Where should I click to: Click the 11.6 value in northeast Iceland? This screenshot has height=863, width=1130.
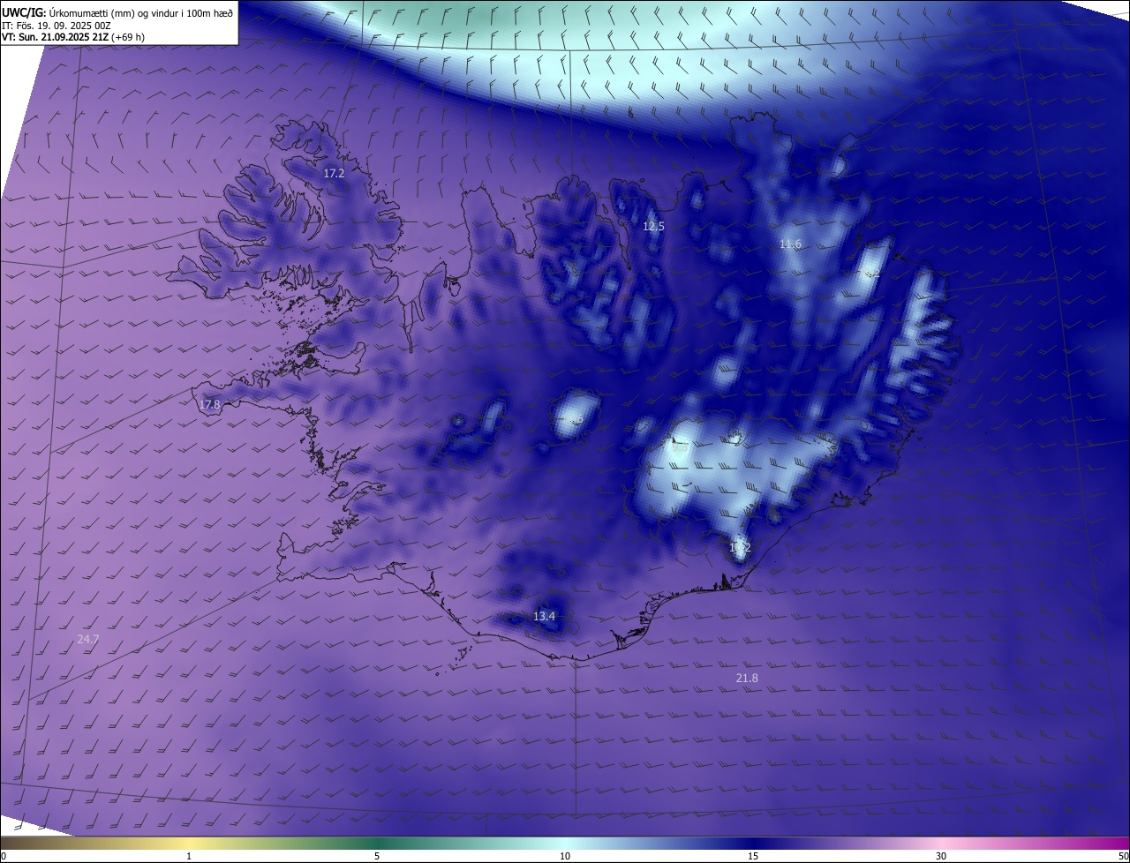tap(790, 244)
